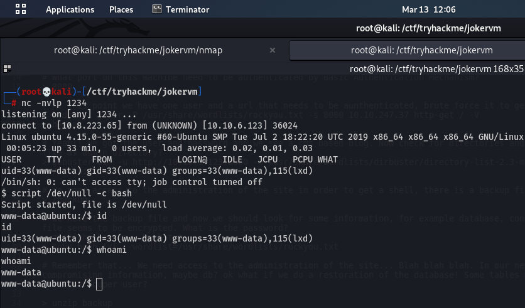The image size is (525, 308).
Task: Click the 'whoami' command after the prompt
Action: [112, 250]
